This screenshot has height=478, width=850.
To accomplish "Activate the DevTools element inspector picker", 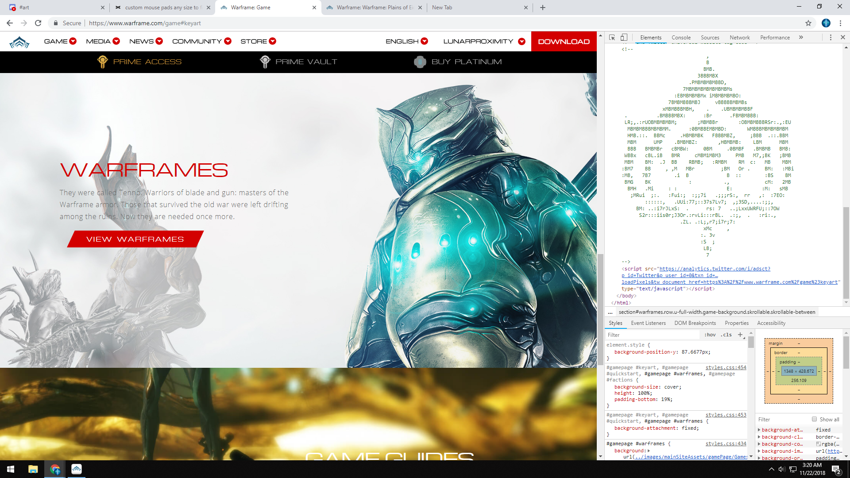I will click(612, 38).
